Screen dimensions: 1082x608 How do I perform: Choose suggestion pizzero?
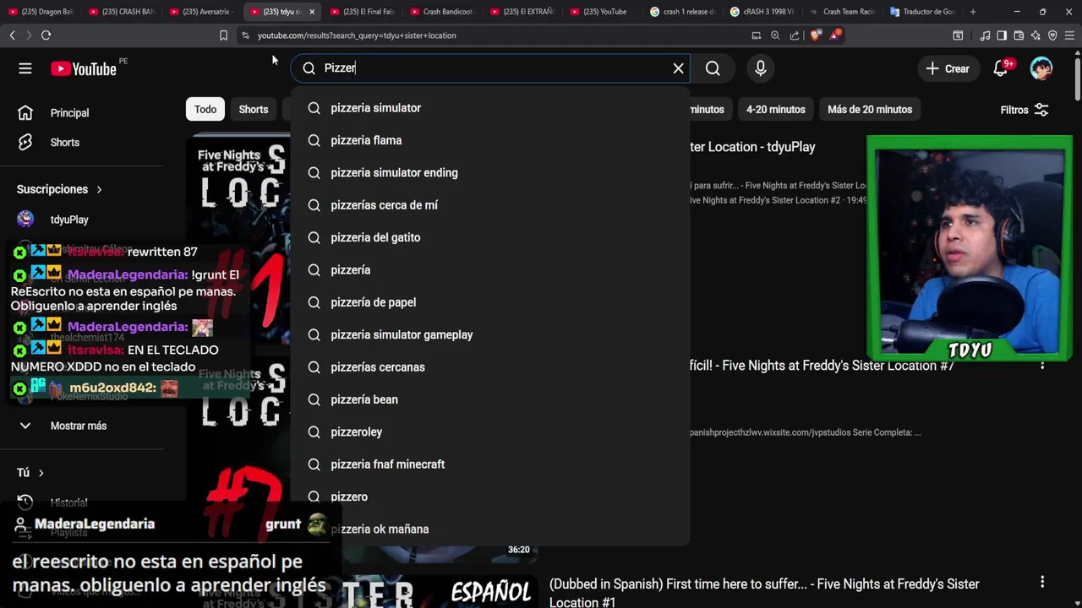(x=490, y=497)
